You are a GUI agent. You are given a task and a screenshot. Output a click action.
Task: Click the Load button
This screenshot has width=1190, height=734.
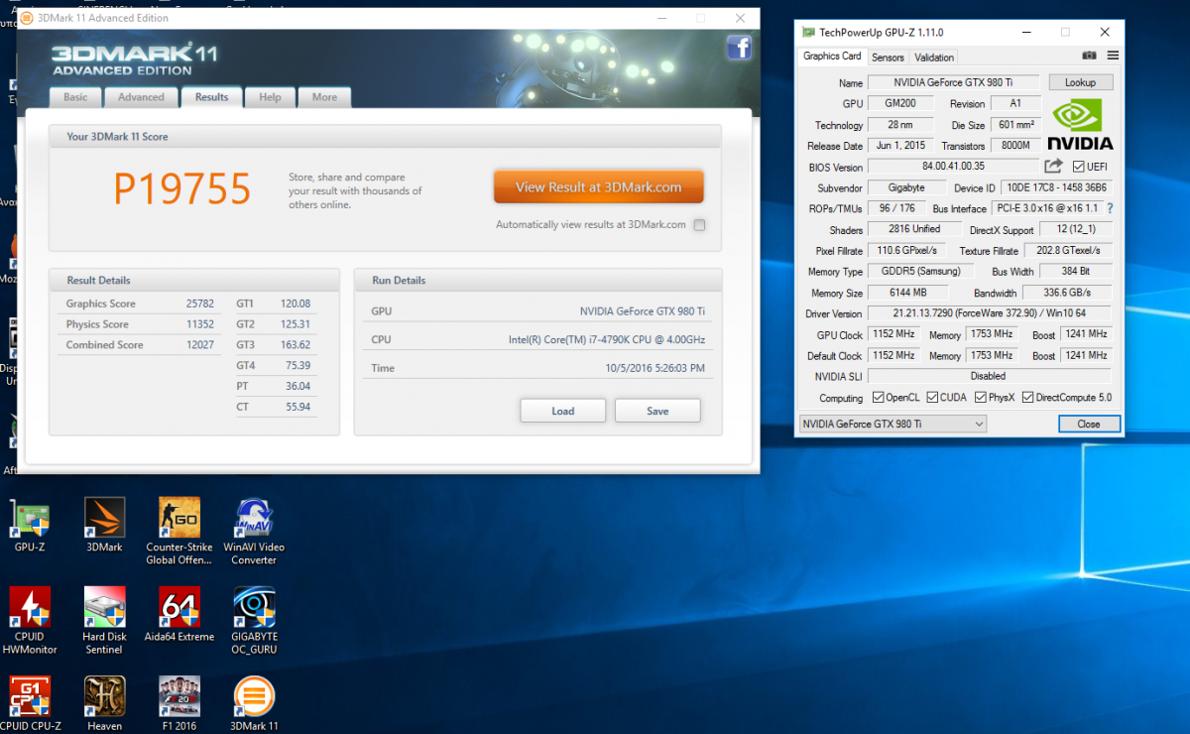tap(563, 411)
